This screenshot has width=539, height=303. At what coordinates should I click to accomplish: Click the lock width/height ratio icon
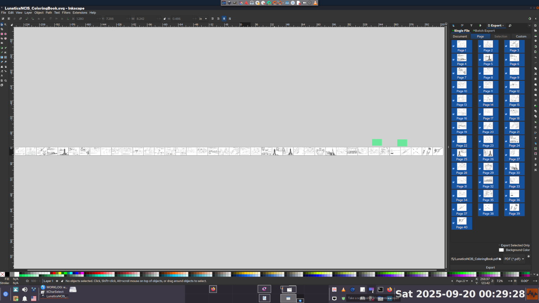(x=165, y=19)
